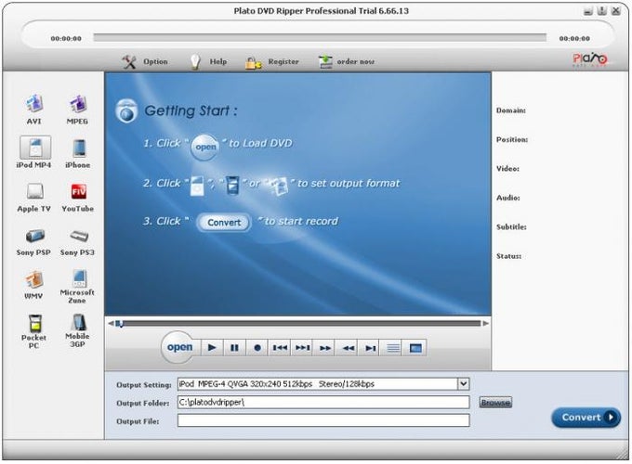Toggle the full screen view button
Image resolution: width=632 pixels, height=464 pixels.
click(x=415, y=347)
